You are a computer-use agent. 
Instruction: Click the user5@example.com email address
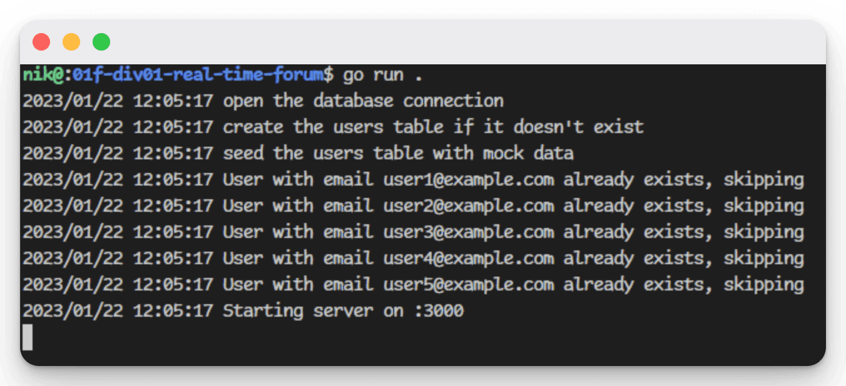(x=469, y=285)
